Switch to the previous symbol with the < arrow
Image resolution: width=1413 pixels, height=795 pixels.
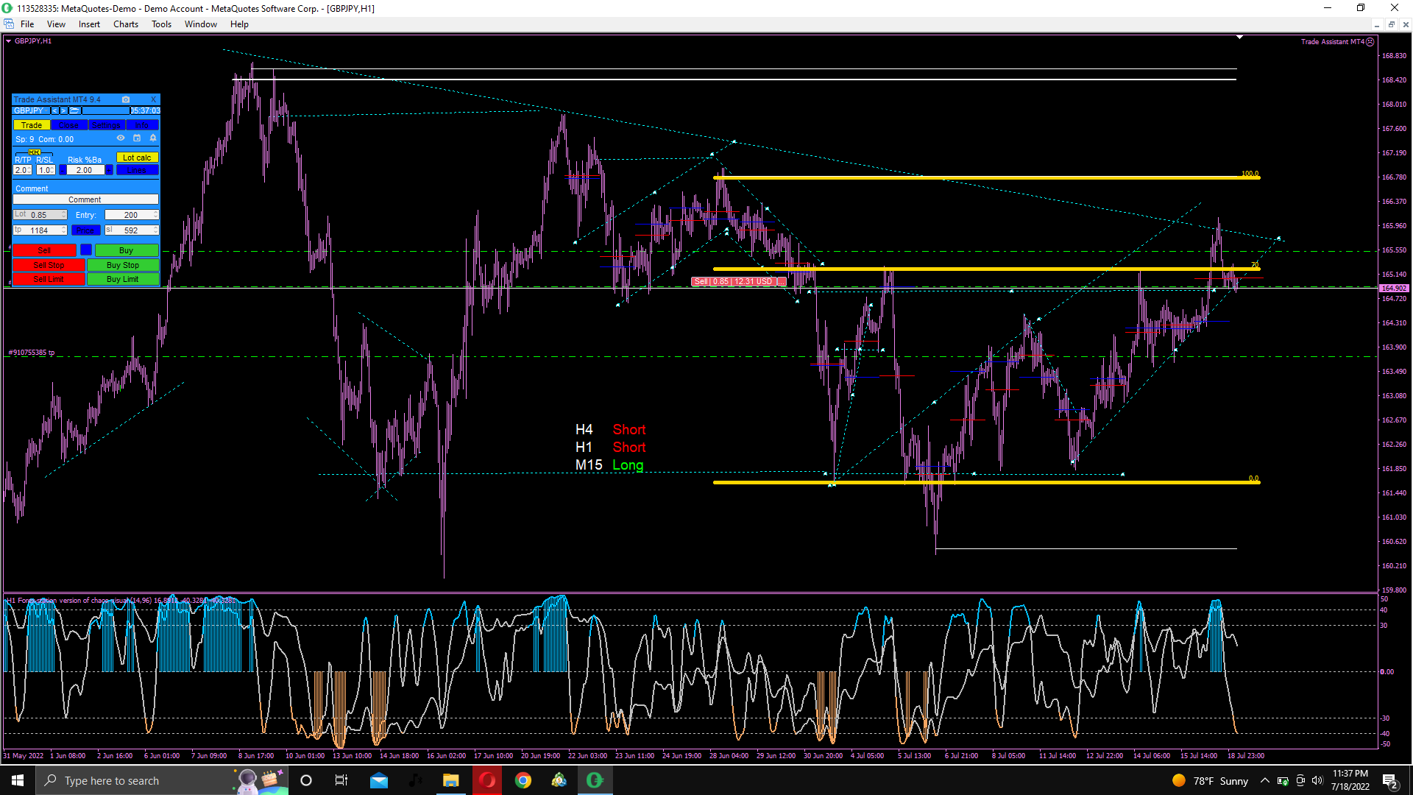[x=54, y=110]
